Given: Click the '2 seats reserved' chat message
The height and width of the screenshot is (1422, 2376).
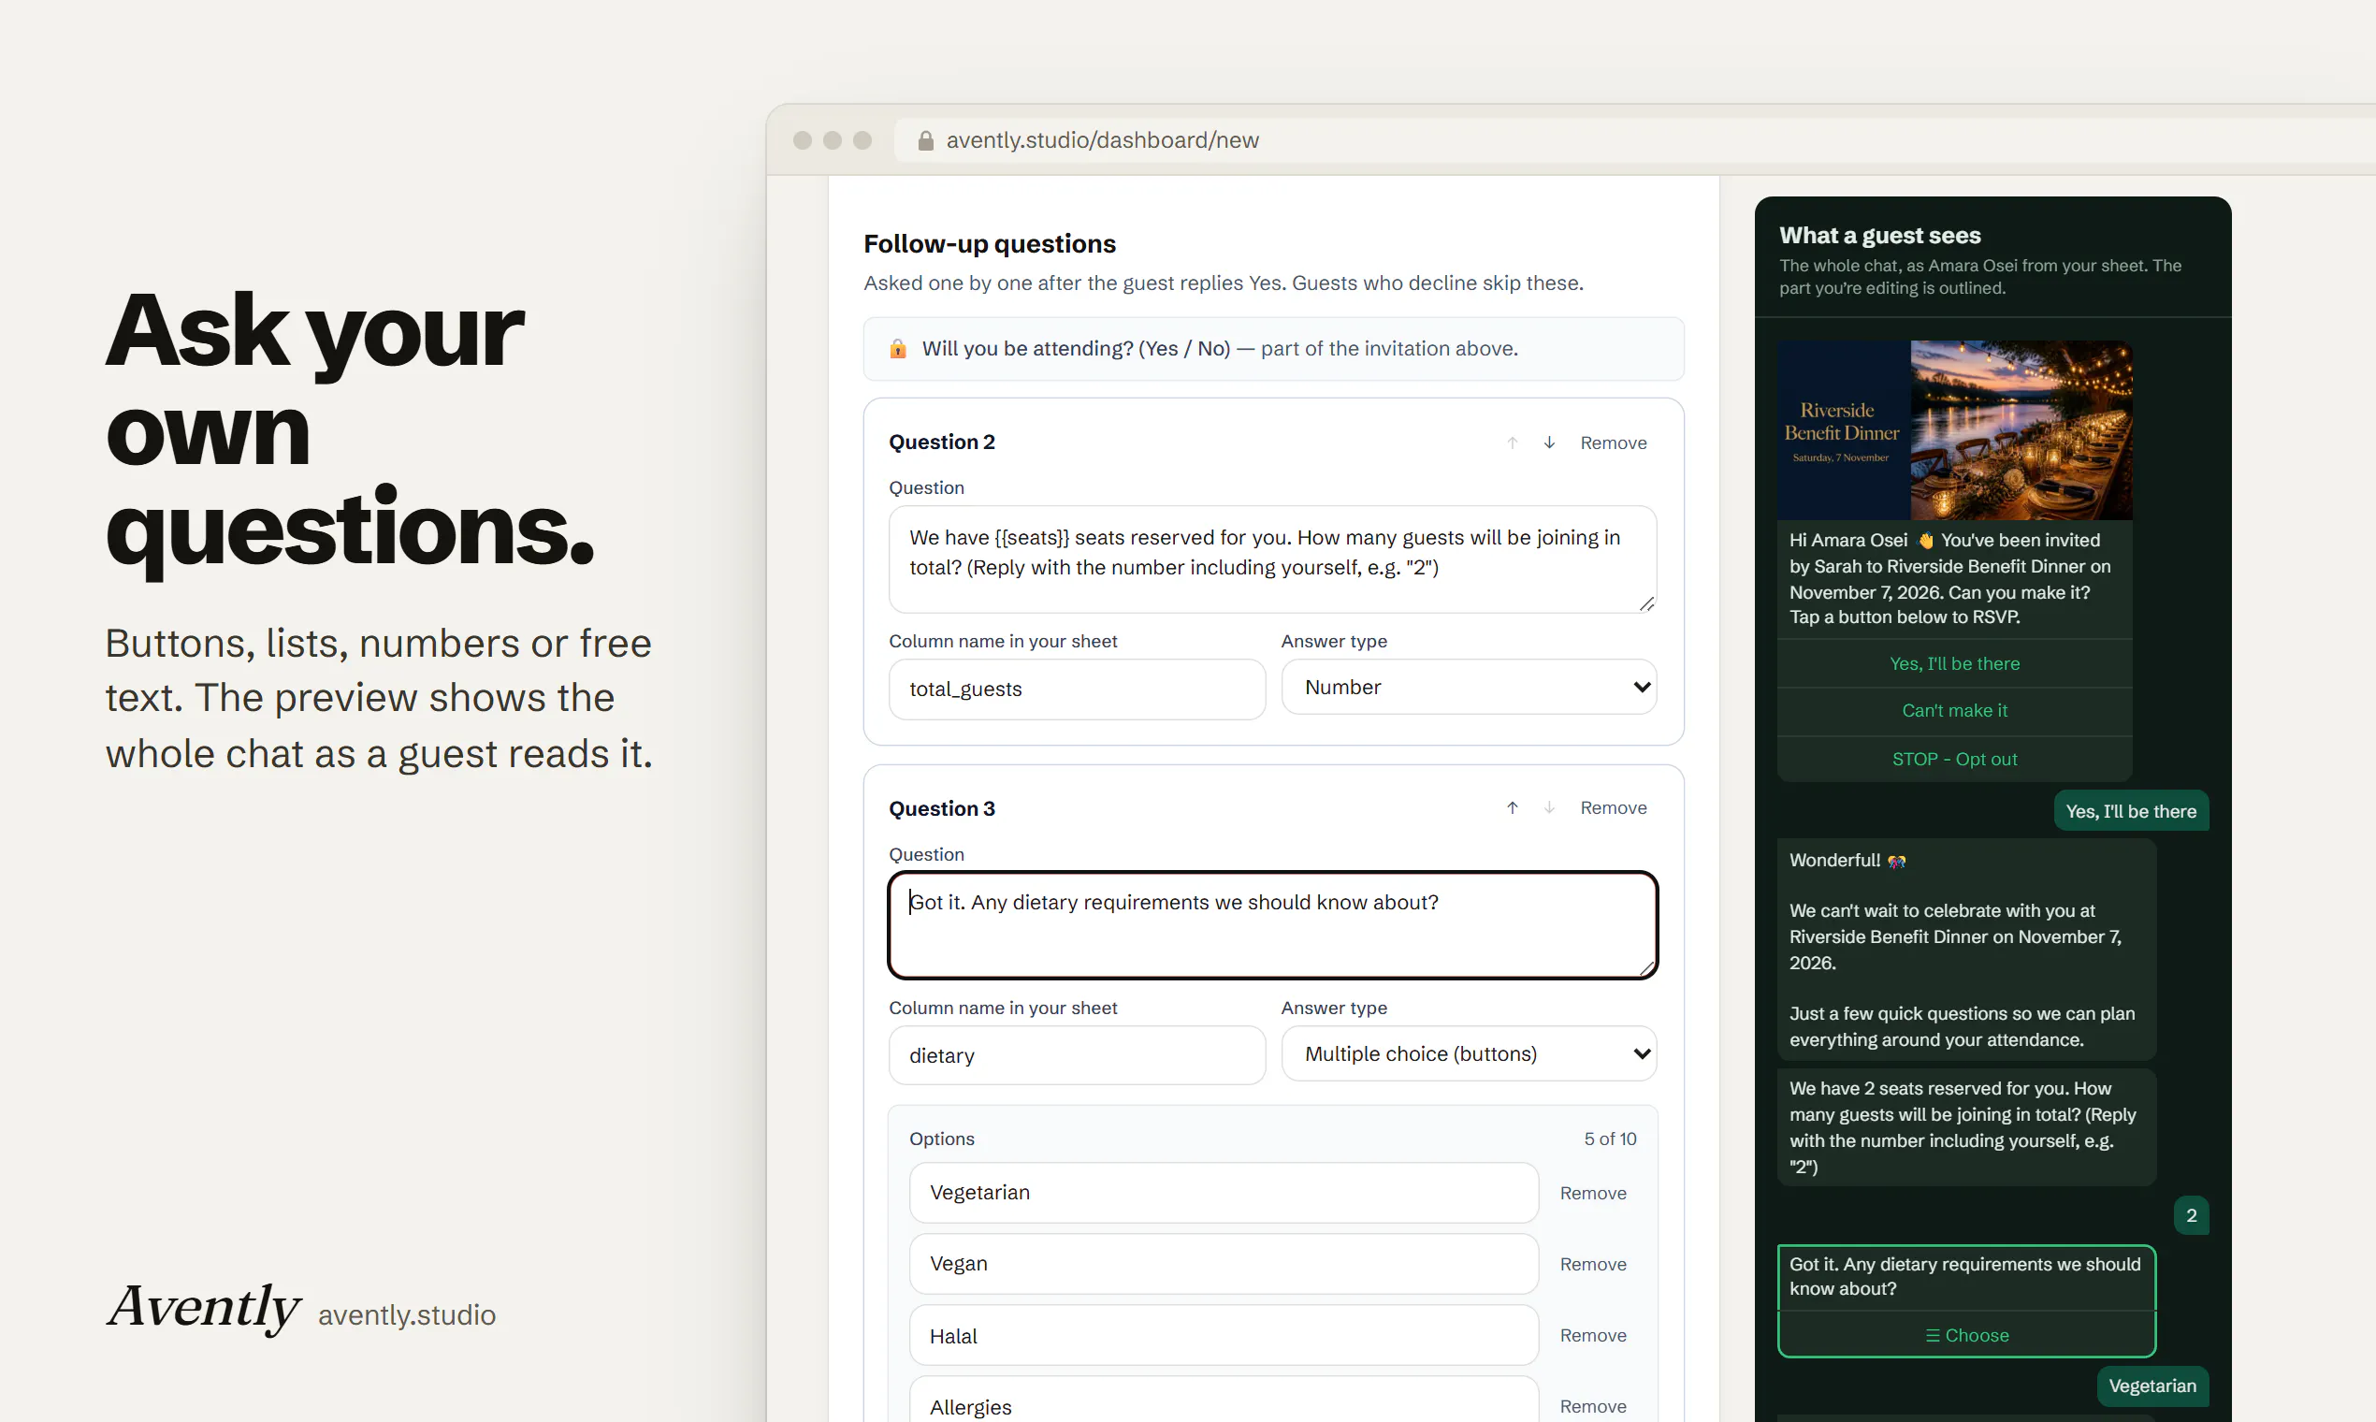Looking at the screenshot, I should tap(1966, 1128).
